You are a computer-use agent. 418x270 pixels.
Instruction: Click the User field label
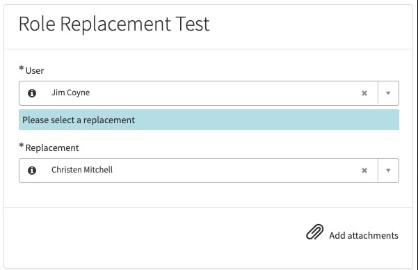[x=35, y=71]
